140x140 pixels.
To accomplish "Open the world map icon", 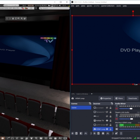I will tap(41, 138).
